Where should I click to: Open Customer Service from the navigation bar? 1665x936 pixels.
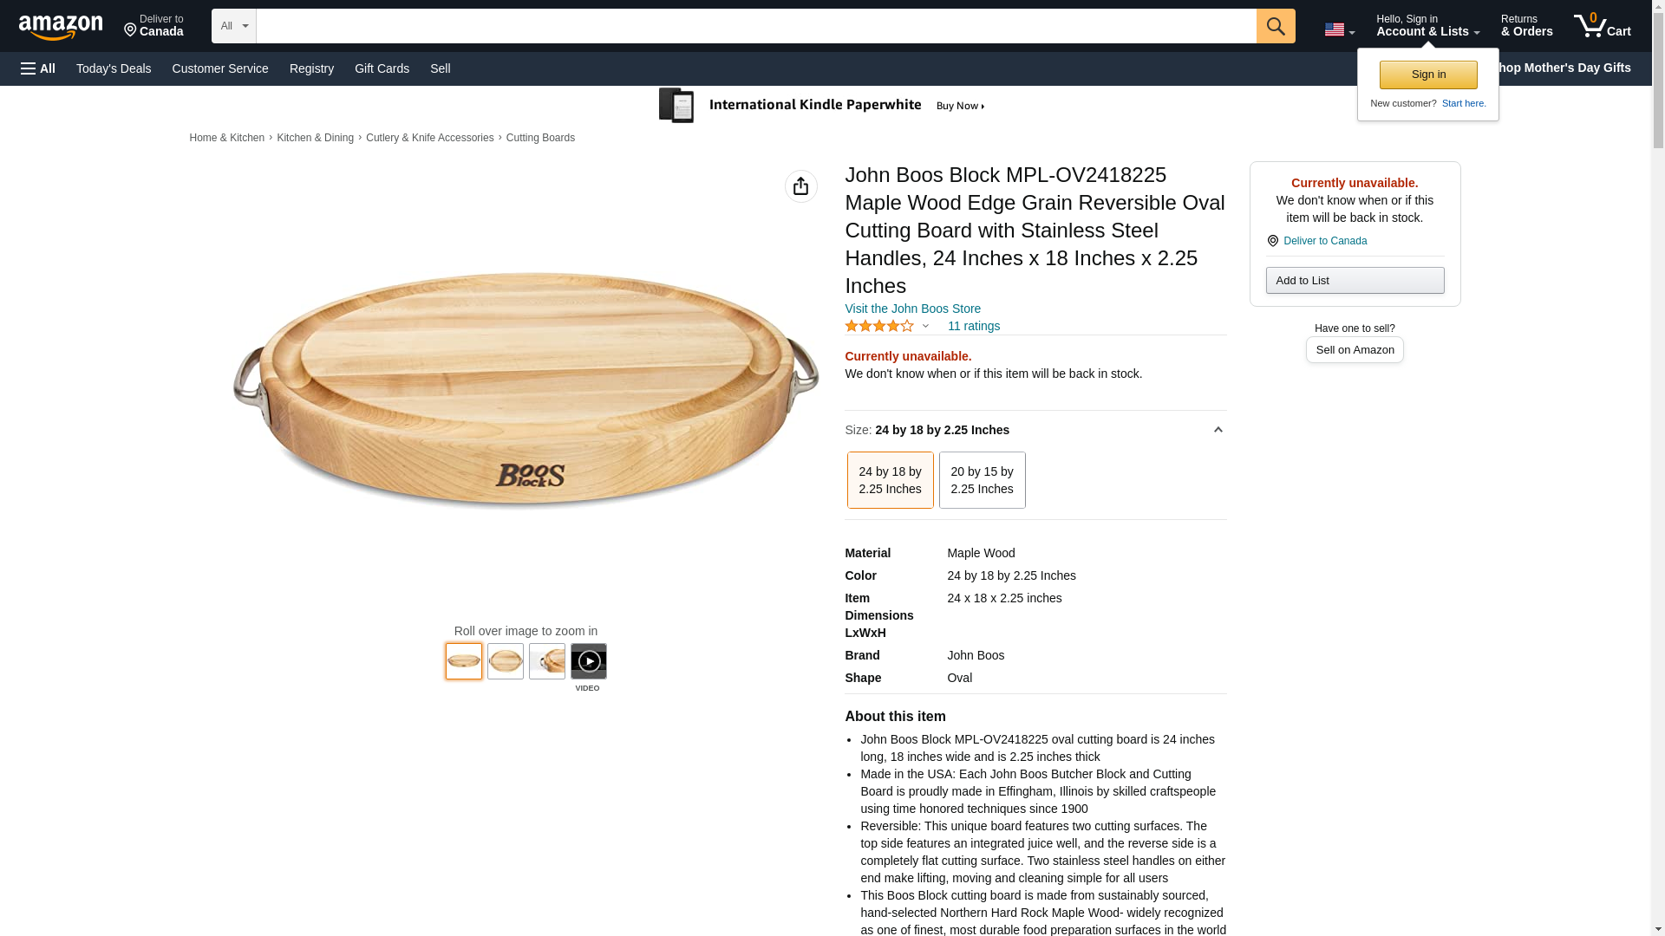220,68
